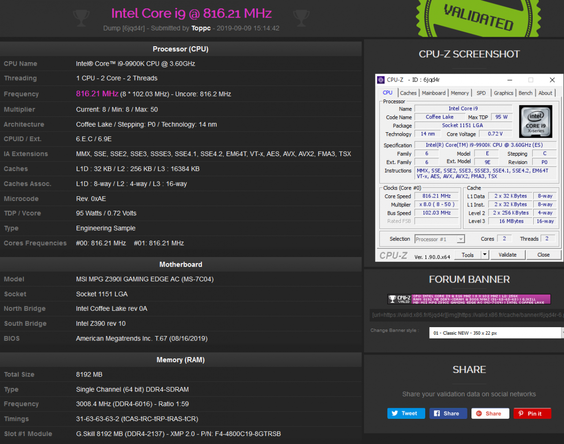This screenshot has height=444, width=564.
Task: Click the Tweet share button
Action: tap(406, 414)
